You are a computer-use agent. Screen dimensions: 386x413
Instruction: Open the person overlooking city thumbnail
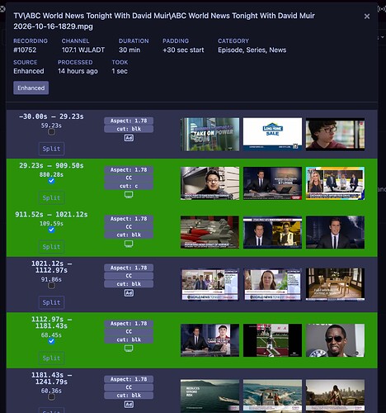point(335,396)
